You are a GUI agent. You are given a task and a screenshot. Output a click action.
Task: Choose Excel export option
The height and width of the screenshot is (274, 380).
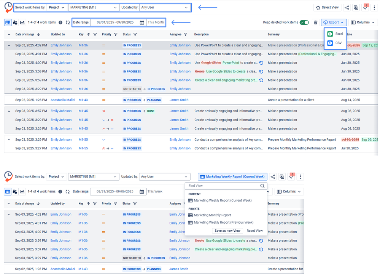coord(335,34)
